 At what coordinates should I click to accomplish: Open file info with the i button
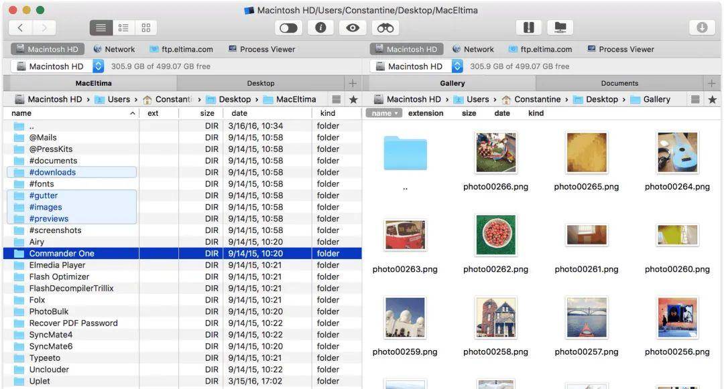click(x=320, y=27)
